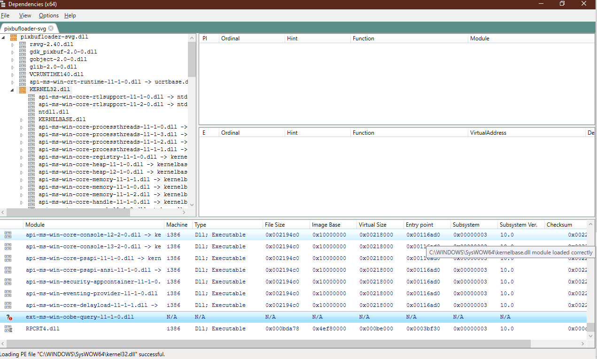The width and height of the screenshot is (597, 359).
Task: Expand the api-ms-win-core-memory-l1-1-2.dll node
Action: pyautogui.click(x=22, y=195)
